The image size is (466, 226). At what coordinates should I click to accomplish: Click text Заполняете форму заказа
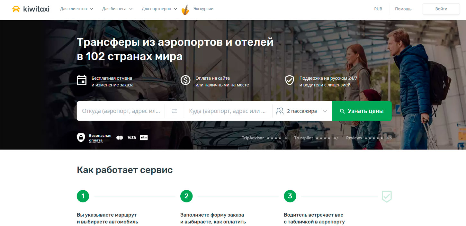point(212,215)
